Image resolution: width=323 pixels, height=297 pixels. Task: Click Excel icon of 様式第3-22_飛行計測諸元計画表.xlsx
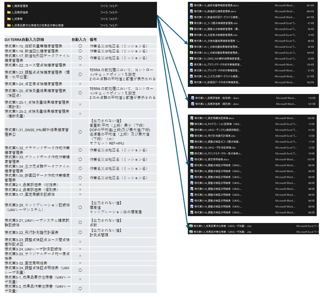point(192,136)
